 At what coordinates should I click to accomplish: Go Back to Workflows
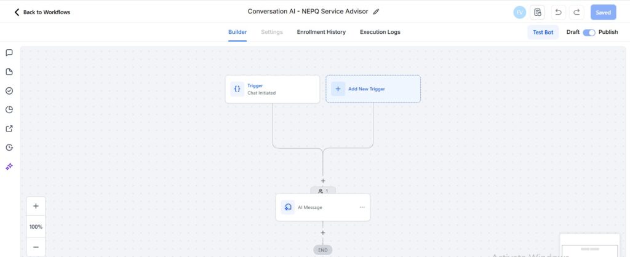tap(42, 12)
